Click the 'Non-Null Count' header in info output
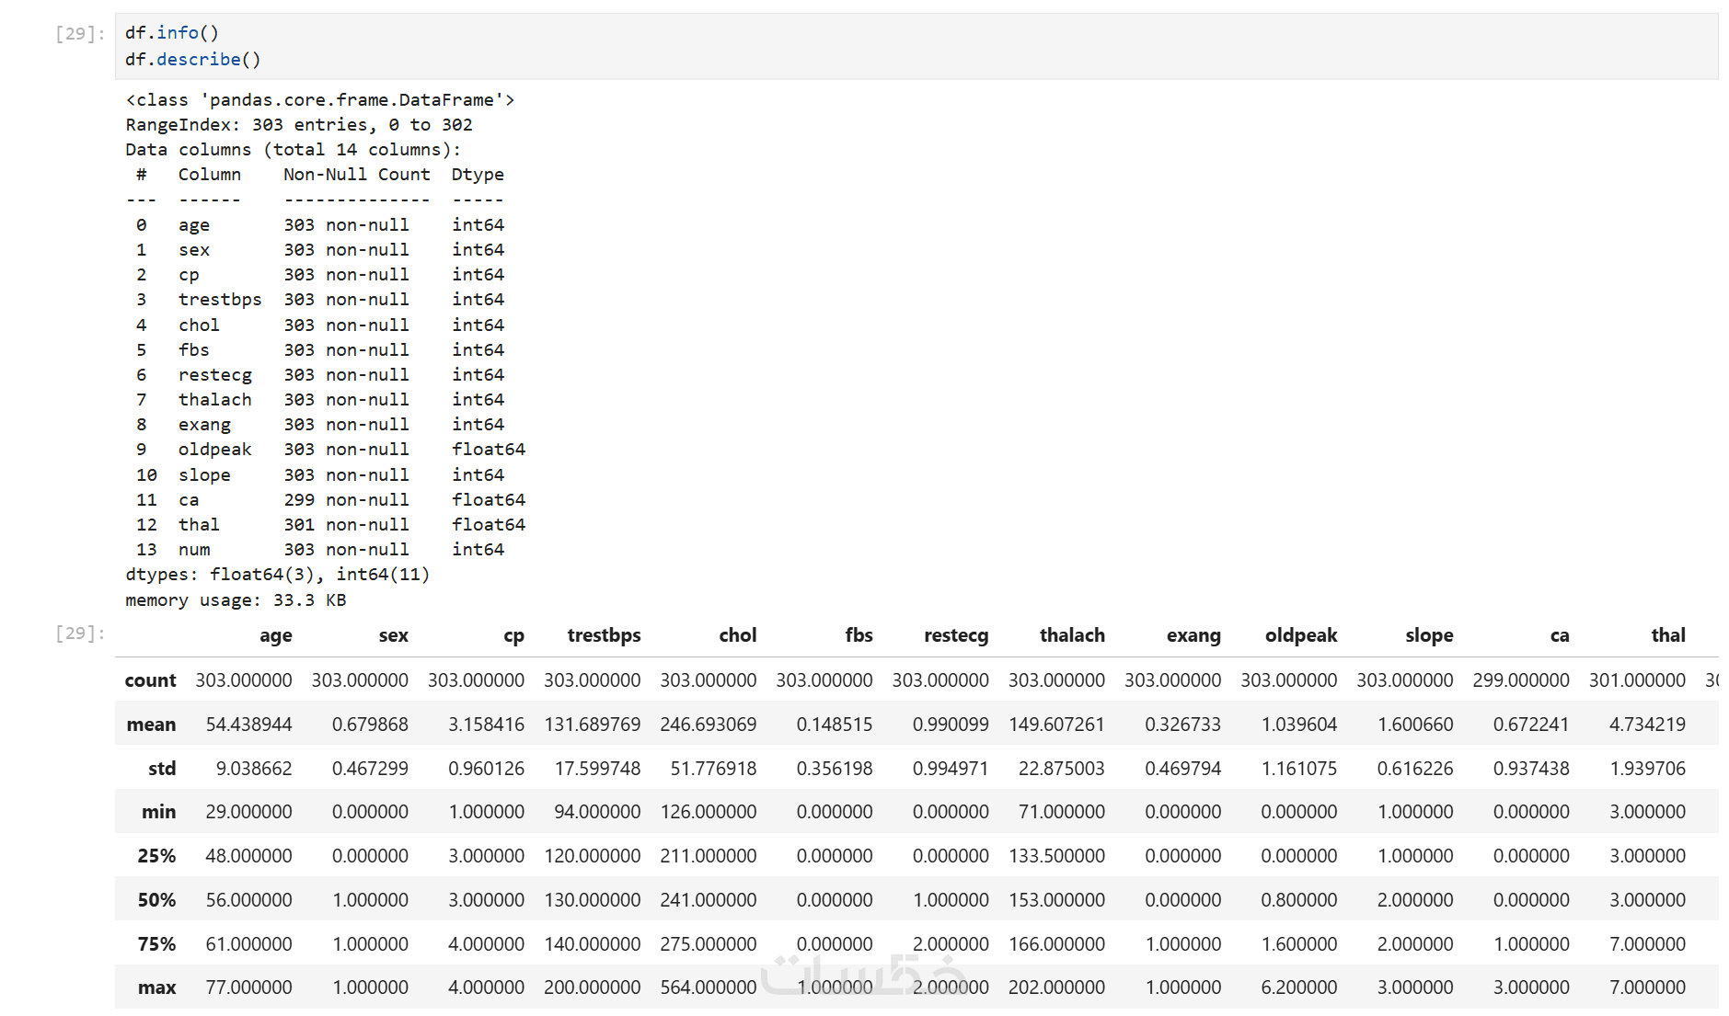Viewport: 1729px width, 1016px height. click(x=356, y=175)
